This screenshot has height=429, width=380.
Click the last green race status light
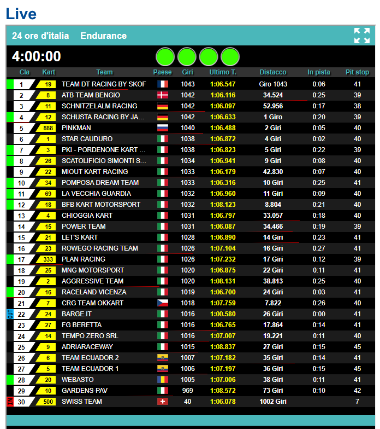tap(230, 57)
